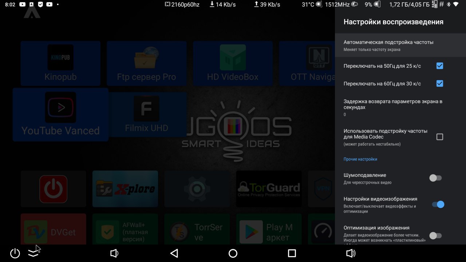Tap the Back navigation triangle
Viewport: 466px width, 262px height.
point(174,253)
